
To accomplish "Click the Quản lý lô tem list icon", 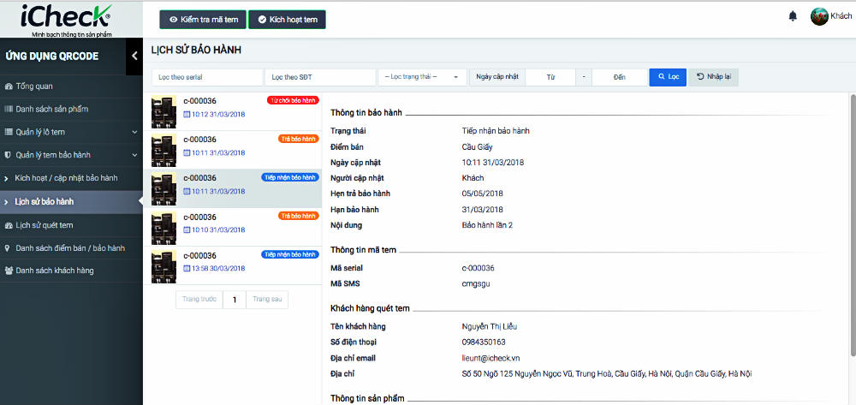I will tap(9, 132).
